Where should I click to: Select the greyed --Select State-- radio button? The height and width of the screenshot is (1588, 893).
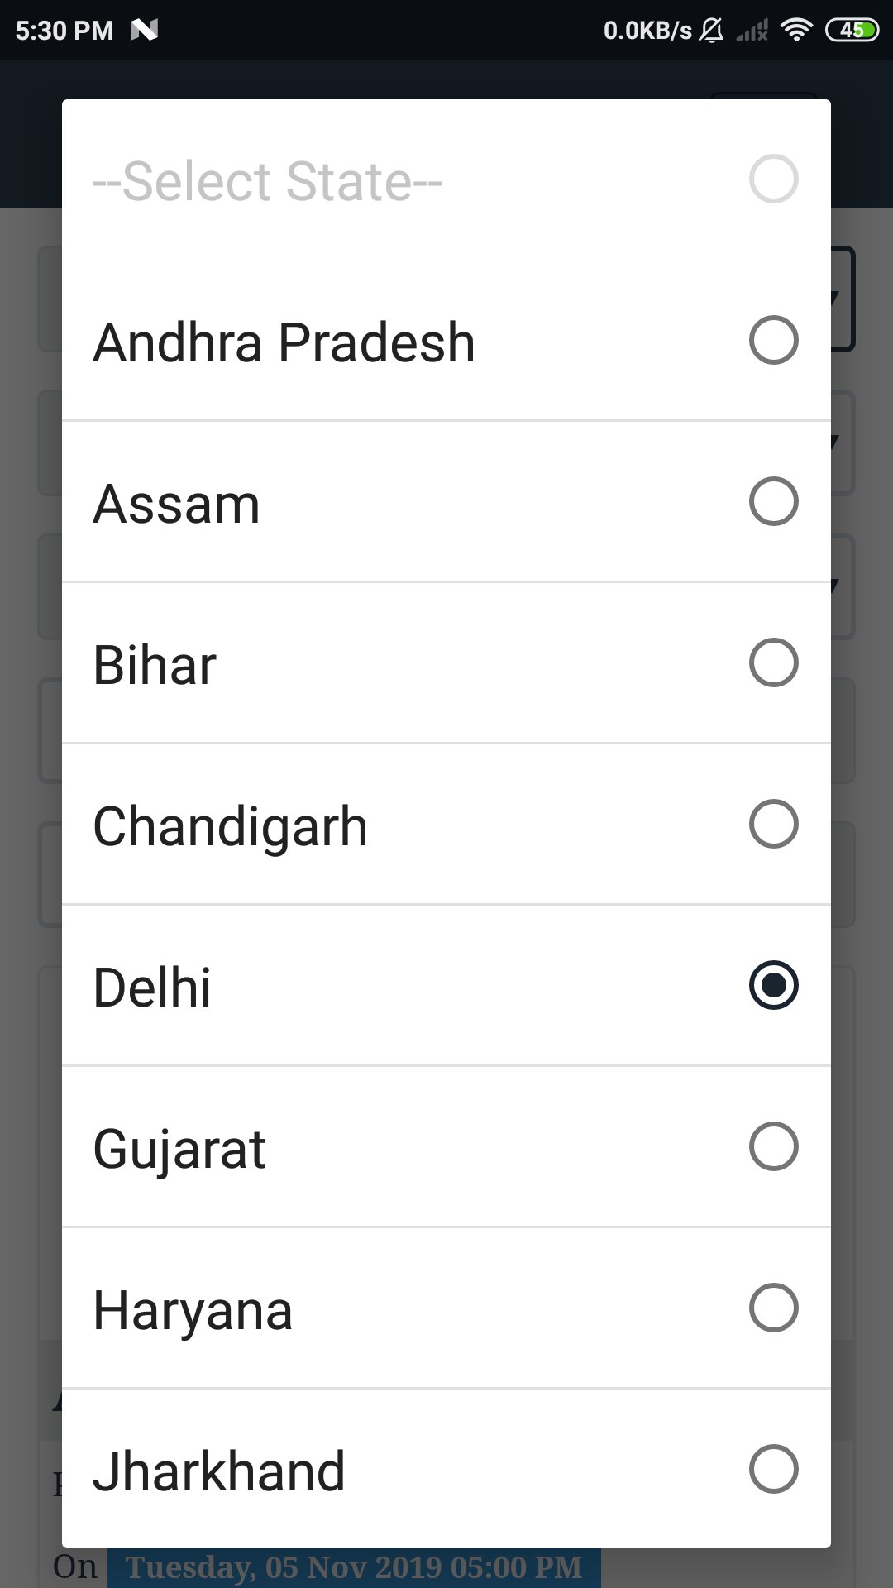(773, 179)
